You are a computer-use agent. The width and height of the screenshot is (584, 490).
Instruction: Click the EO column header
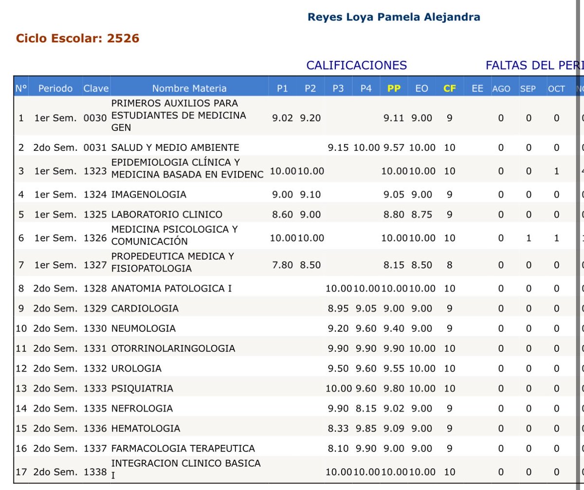[421, 89]
